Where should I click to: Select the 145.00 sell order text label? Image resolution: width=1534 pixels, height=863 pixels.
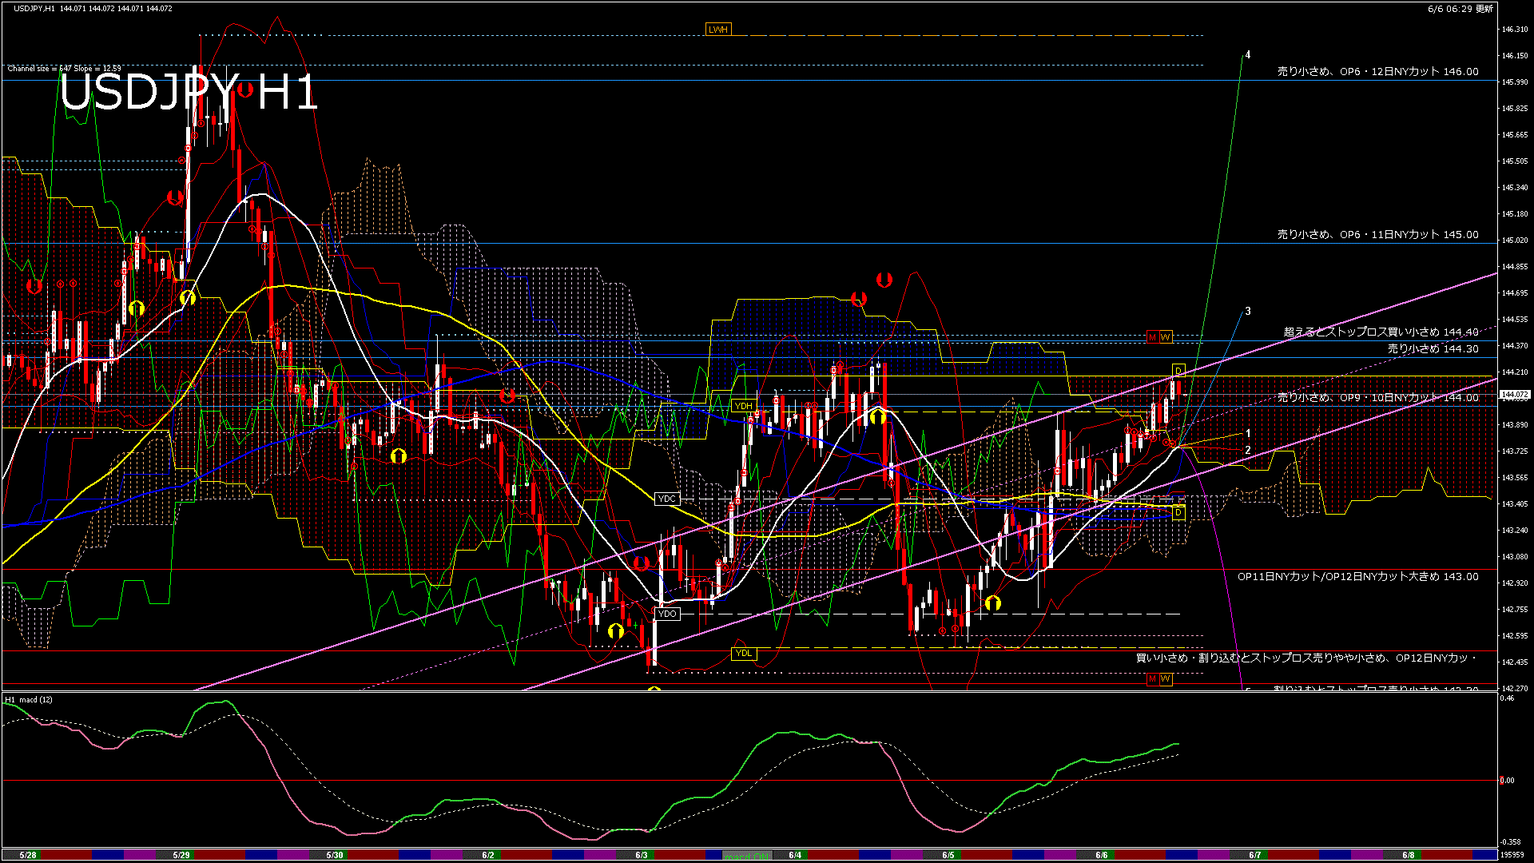coord(1377,234)
